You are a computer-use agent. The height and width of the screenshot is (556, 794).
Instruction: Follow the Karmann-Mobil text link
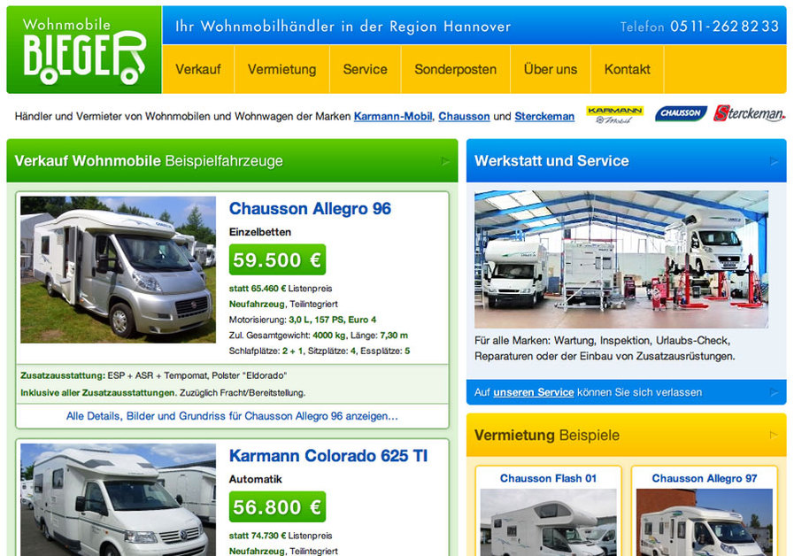click(x=393, y=117)
